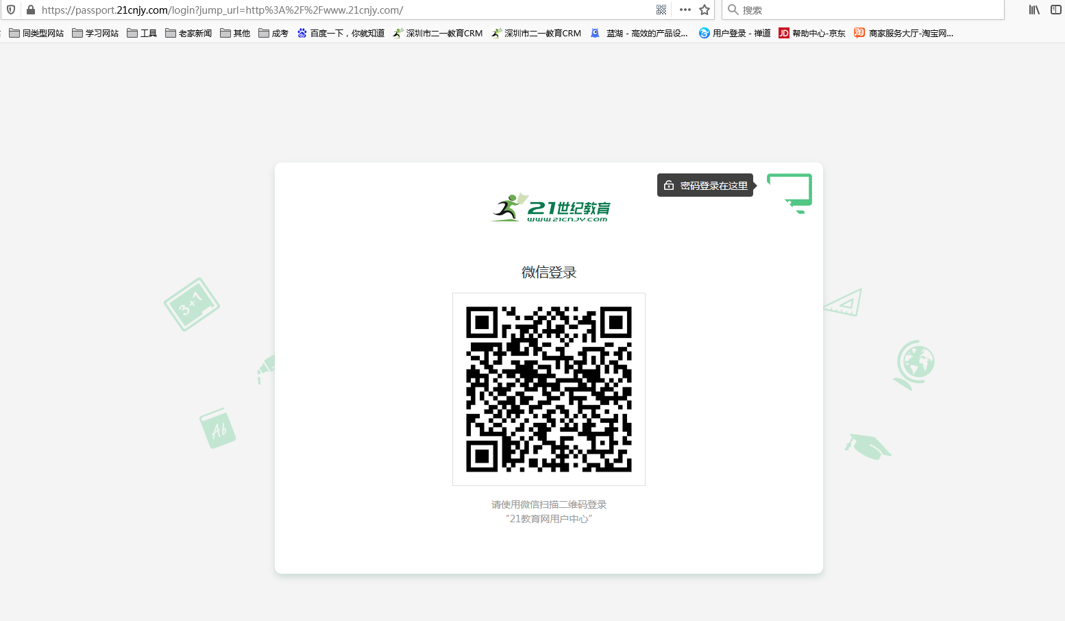Image resolution: width=1065 pixels, height=621 pixels.
Task: Open the 商家服务大厅-淘宝网 bookmark
Action: point(904,33)
